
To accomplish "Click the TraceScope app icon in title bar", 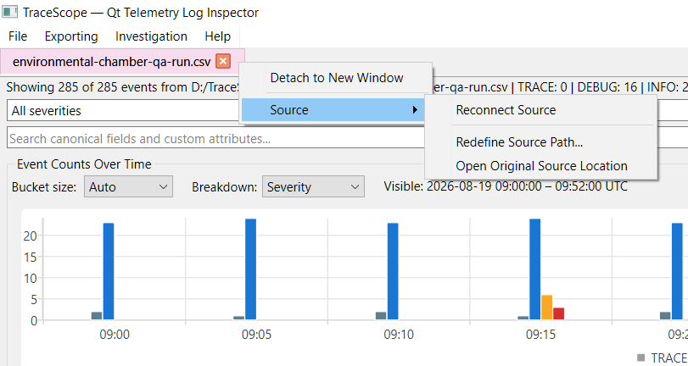I will click(x=10, y=12).
